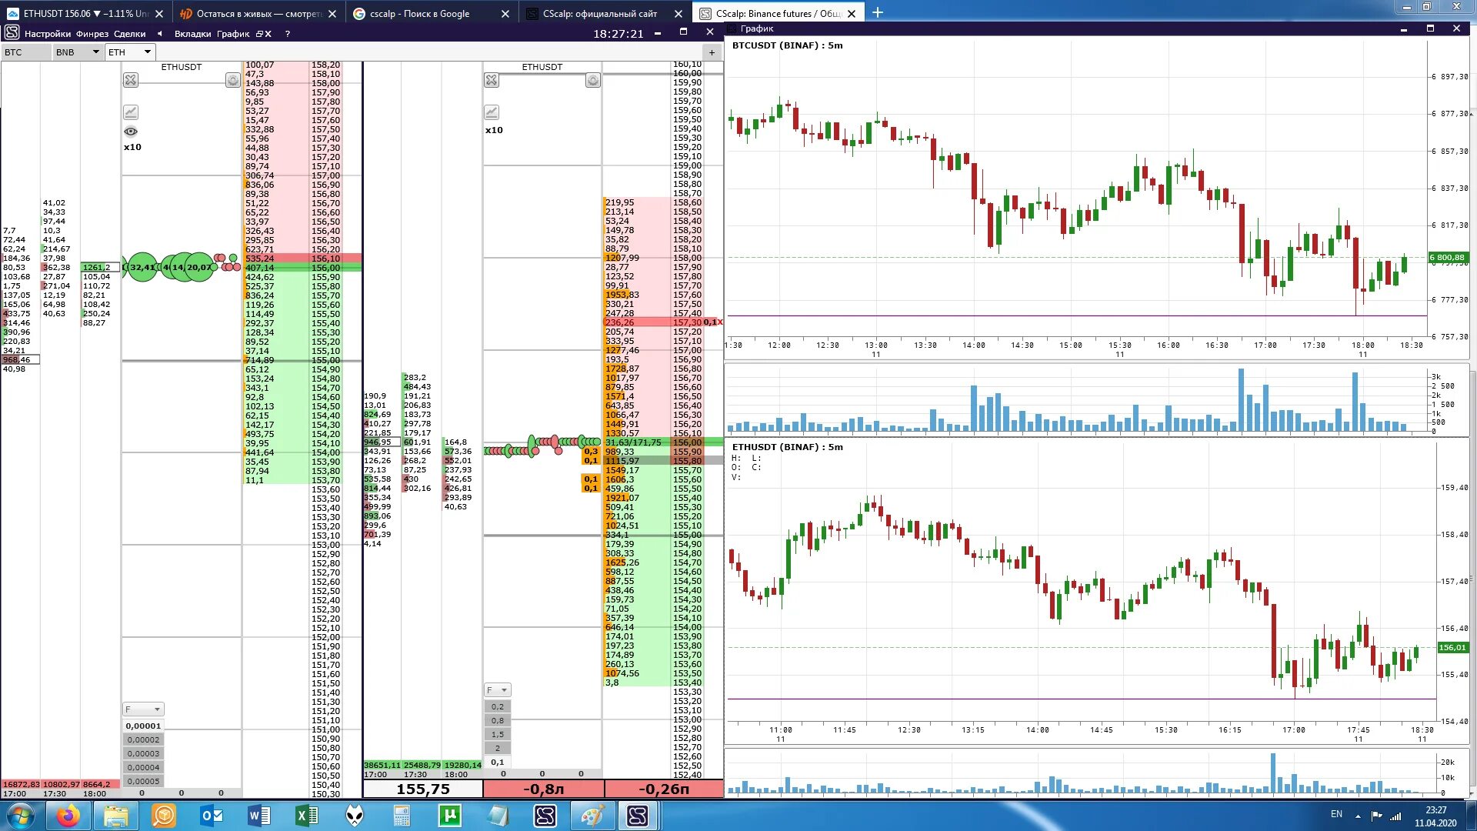
Task: Select the 0,8 volume preset
Action: tap(498, 721)
